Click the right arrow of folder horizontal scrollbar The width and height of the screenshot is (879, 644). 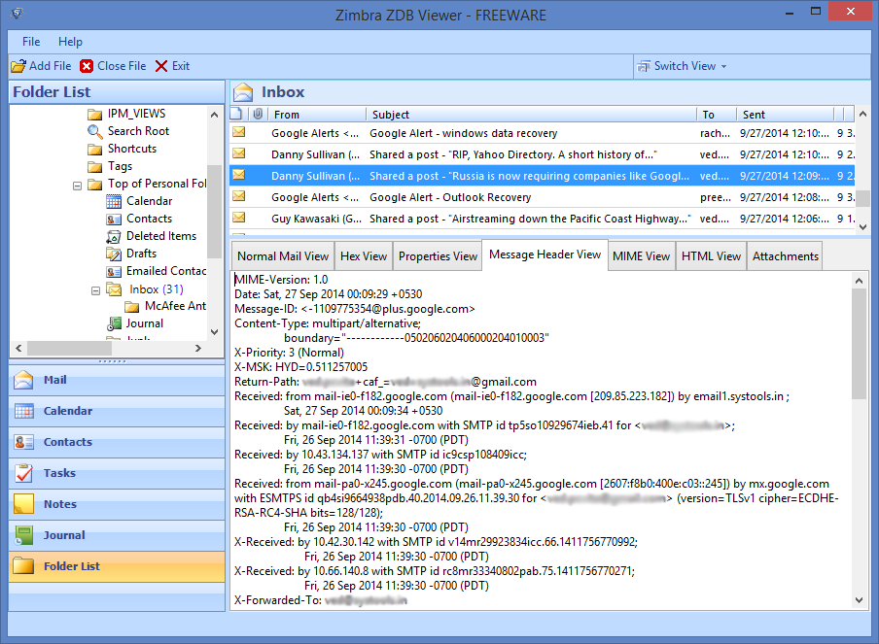(x=198, y=349)
